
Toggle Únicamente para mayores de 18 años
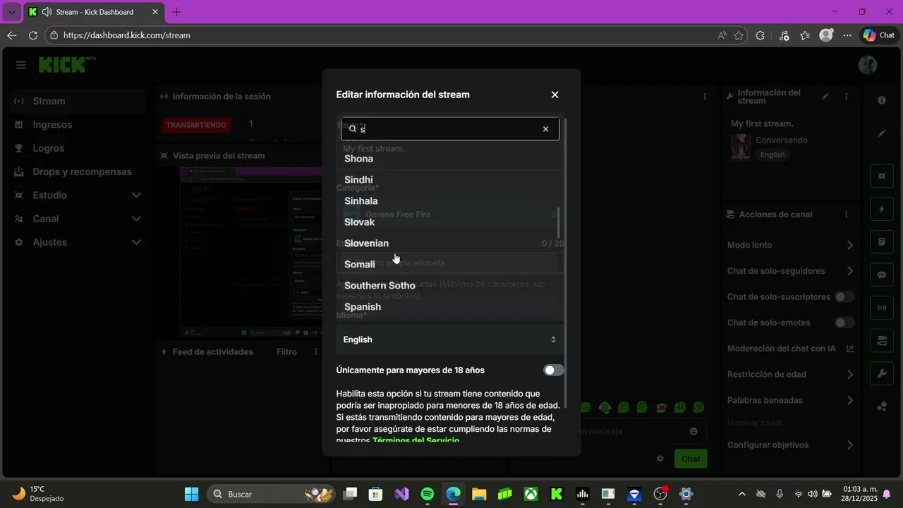pos(554,370)
